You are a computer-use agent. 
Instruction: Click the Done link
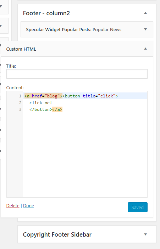point(28,206)
